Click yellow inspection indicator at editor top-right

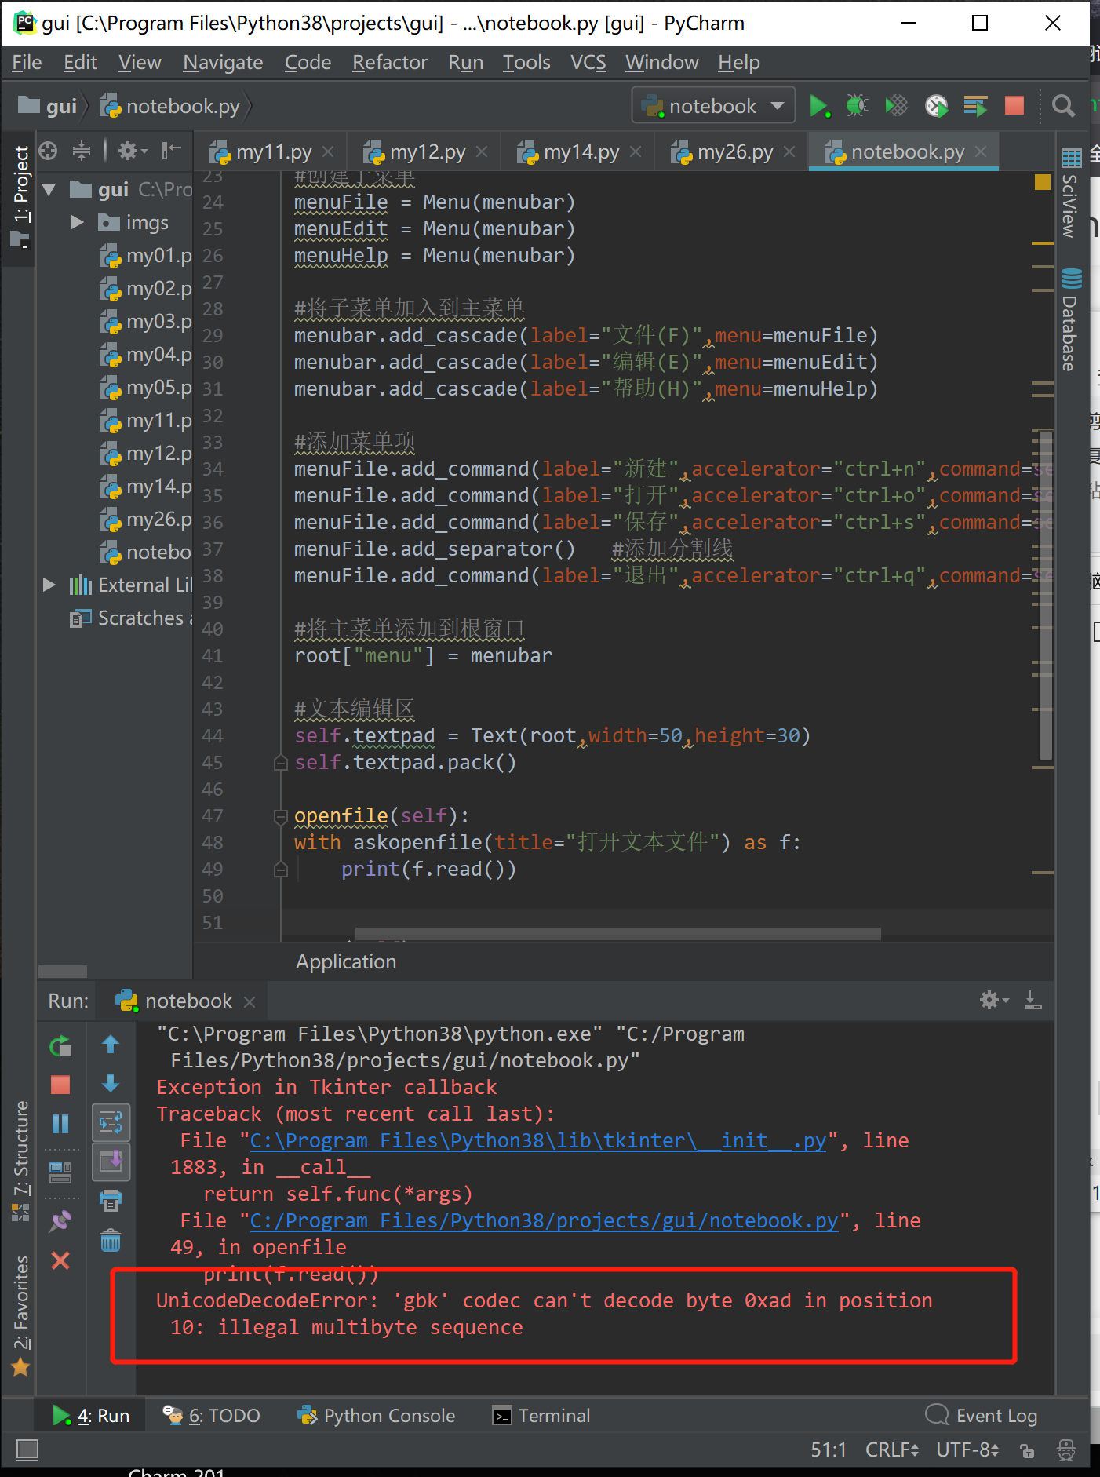click(x=1043, y=182)
